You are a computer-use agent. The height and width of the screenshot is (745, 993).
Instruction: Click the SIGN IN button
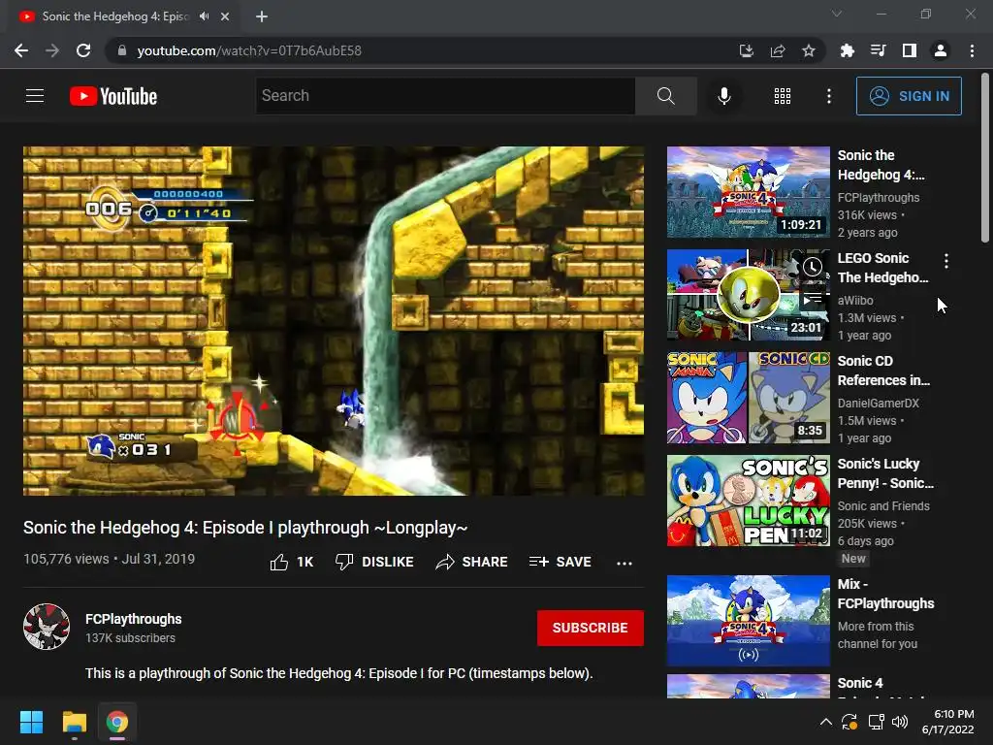(x=908, y=96)
